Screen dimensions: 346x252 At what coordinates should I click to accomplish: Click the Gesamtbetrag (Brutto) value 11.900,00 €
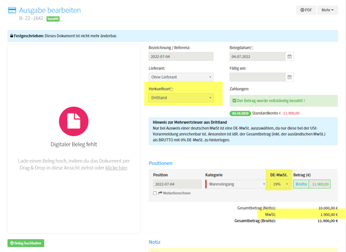click(x=327, y=221)
